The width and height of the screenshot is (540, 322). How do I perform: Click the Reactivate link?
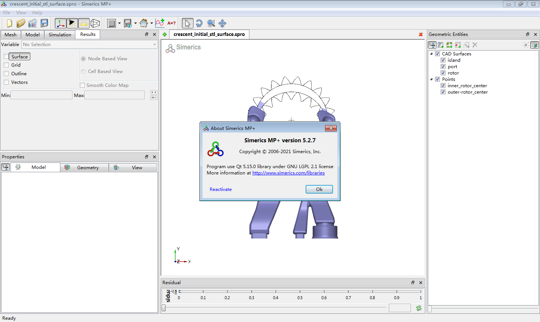220,189
